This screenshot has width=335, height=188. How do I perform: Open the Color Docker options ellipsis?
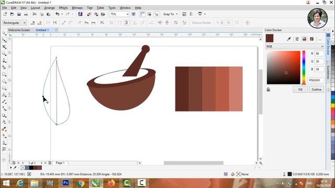point(320,39)
